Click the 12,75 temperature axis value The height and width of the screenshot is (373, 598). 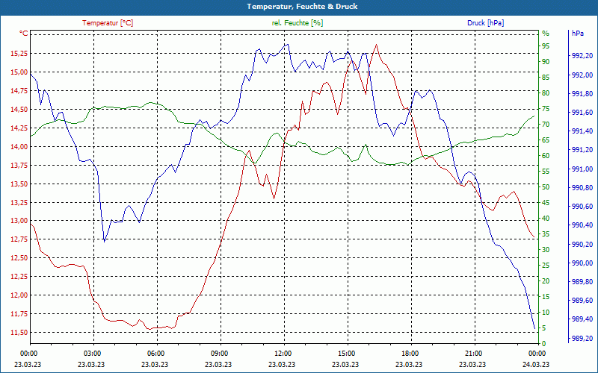pyautogui.click(x=19, y=239)
